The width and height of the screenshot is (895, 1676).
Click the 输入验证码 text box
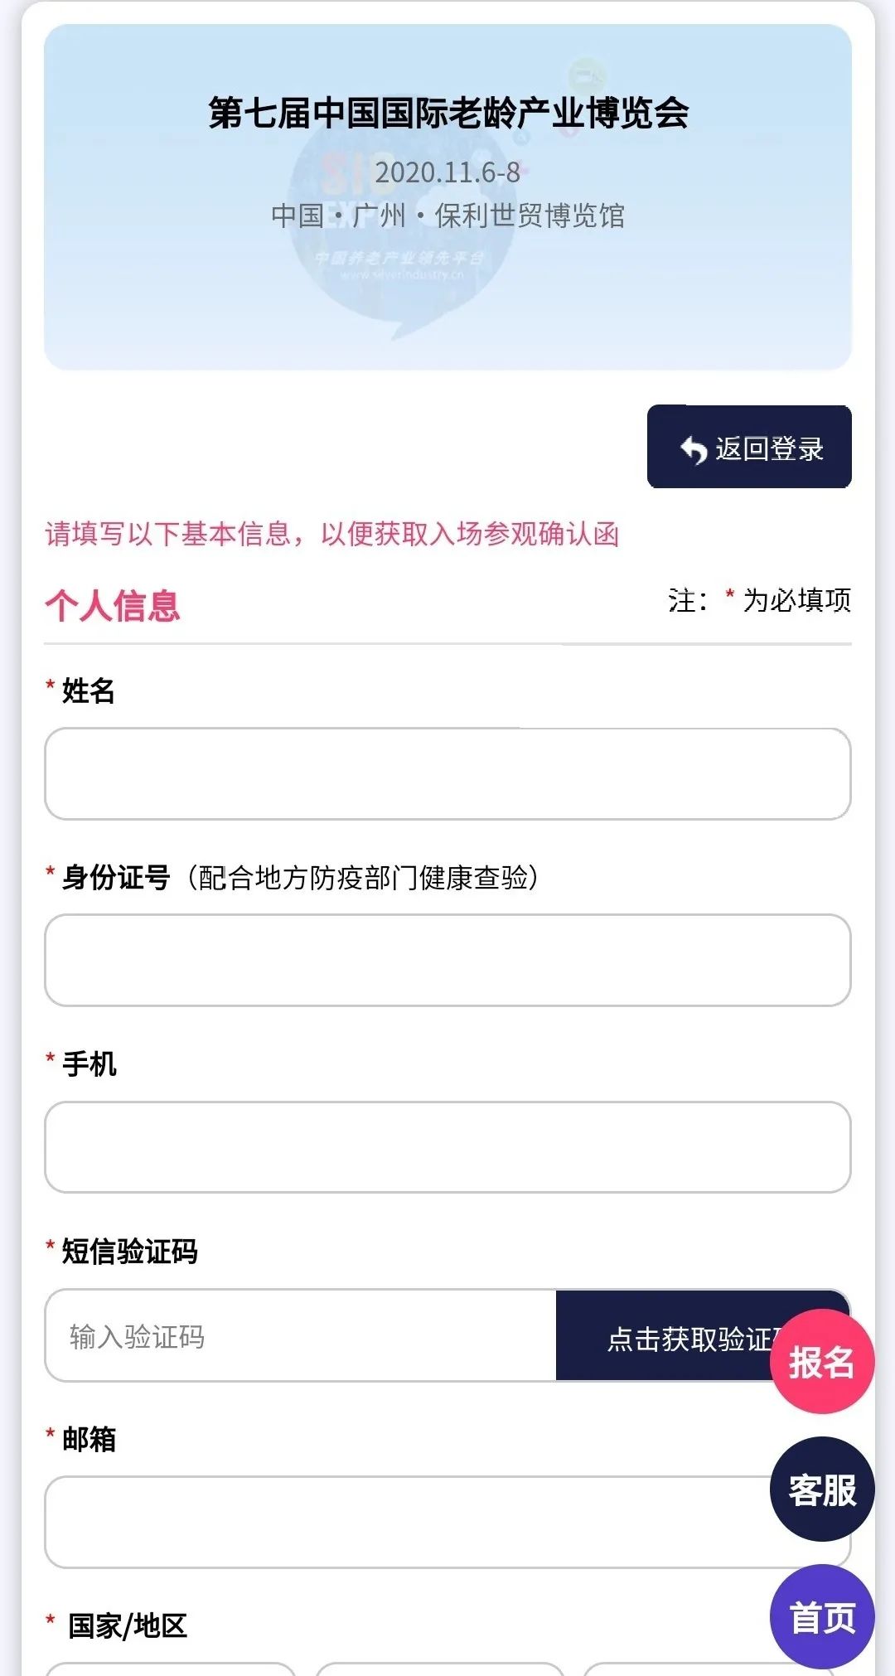[x=300, y=1336]
